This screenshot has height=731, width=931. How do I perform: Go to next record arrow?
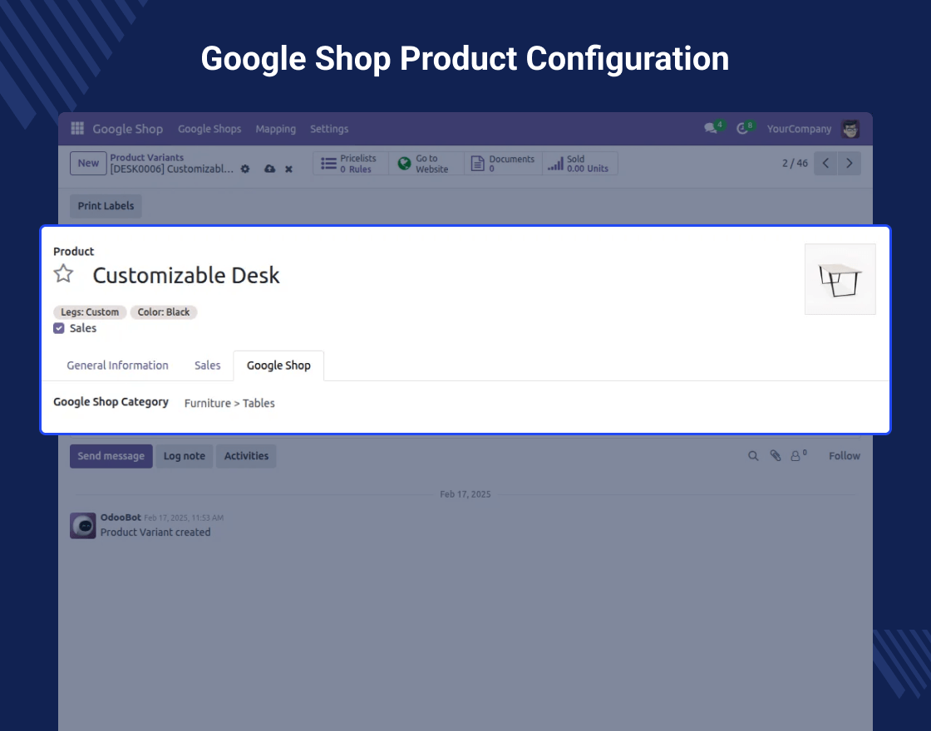850,163
